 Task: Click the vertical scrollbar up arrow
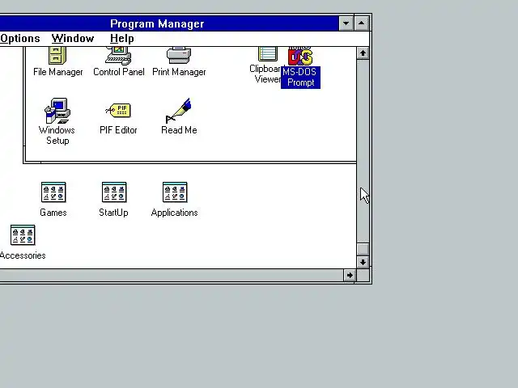click(363, 53)
